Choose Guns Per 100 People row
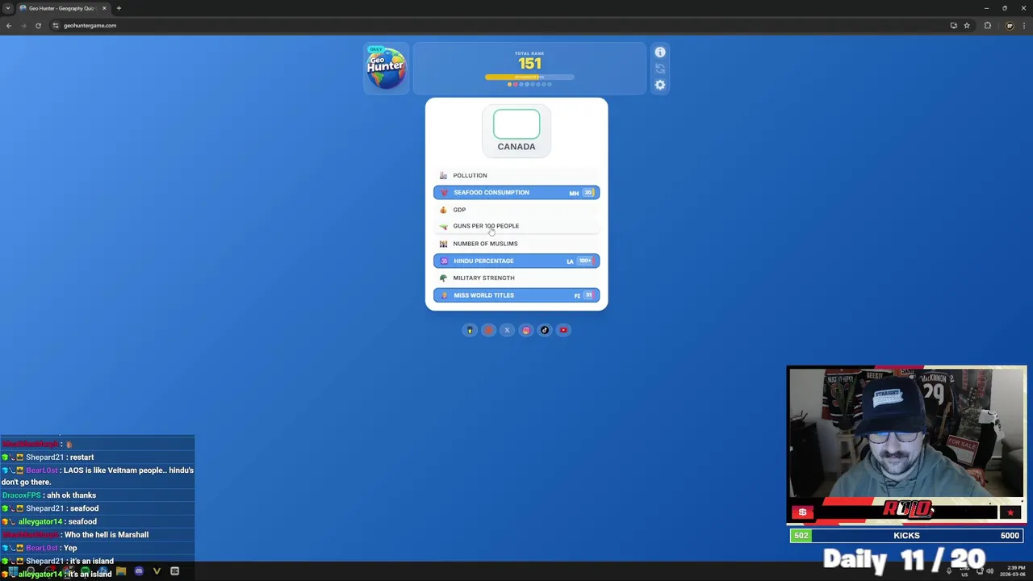 [x=516, y=226]
